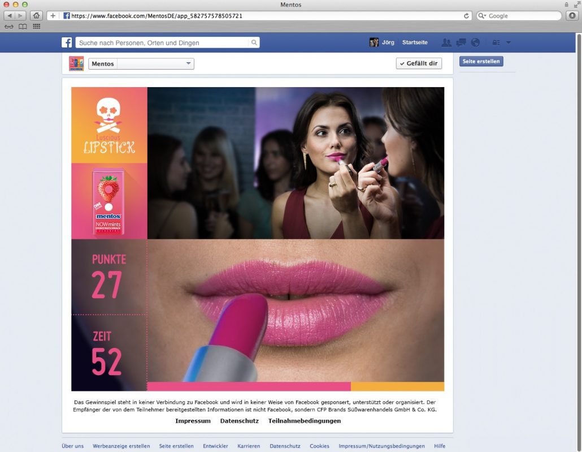Show bookmarks with the open-book icon
582x452 pixels.
click(23, 27)
